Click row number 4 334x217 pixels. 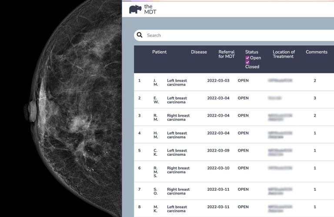[x=139, y=133]
